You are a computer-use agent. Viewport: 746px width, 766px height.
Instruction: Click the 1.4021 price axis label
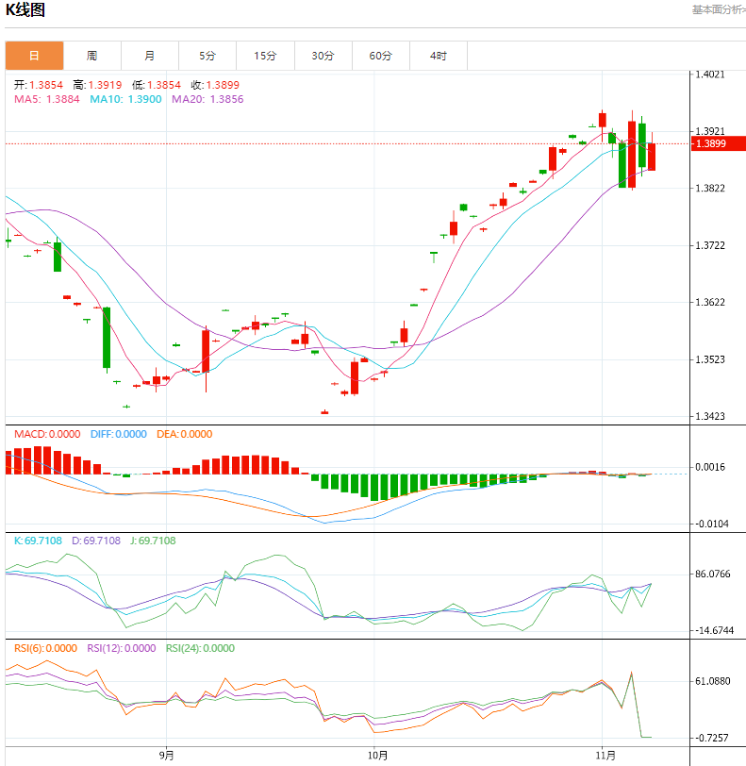pyautogui.click(x=710, y=75)
